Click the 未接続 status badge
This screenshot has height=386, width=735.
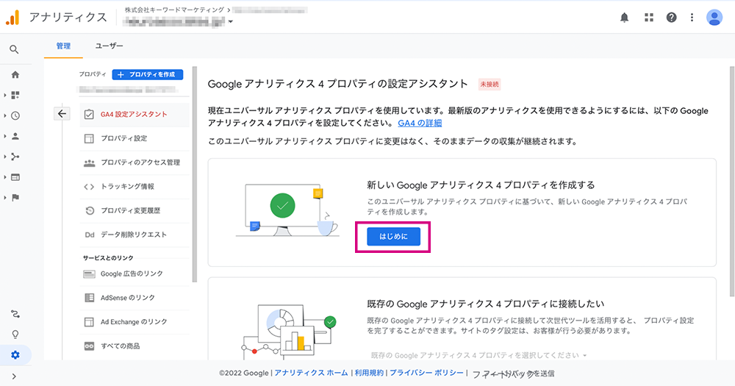pos(490,85)
